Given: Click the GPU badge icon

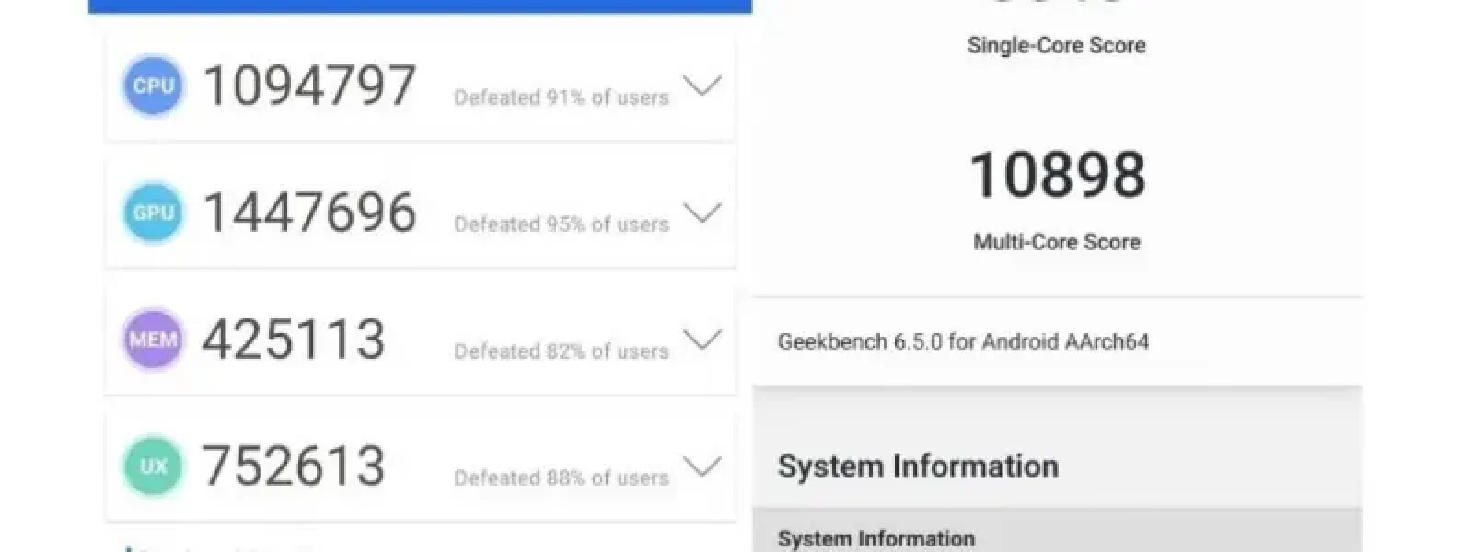Looking at the screenshot, I should [x=153, y=213].
